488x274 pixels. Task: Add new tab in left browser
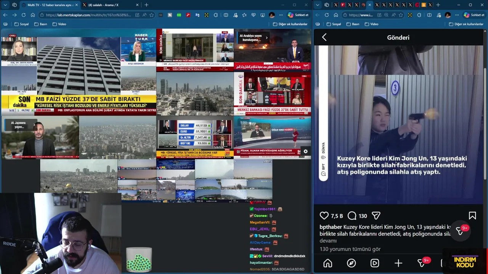click(146, 5)
